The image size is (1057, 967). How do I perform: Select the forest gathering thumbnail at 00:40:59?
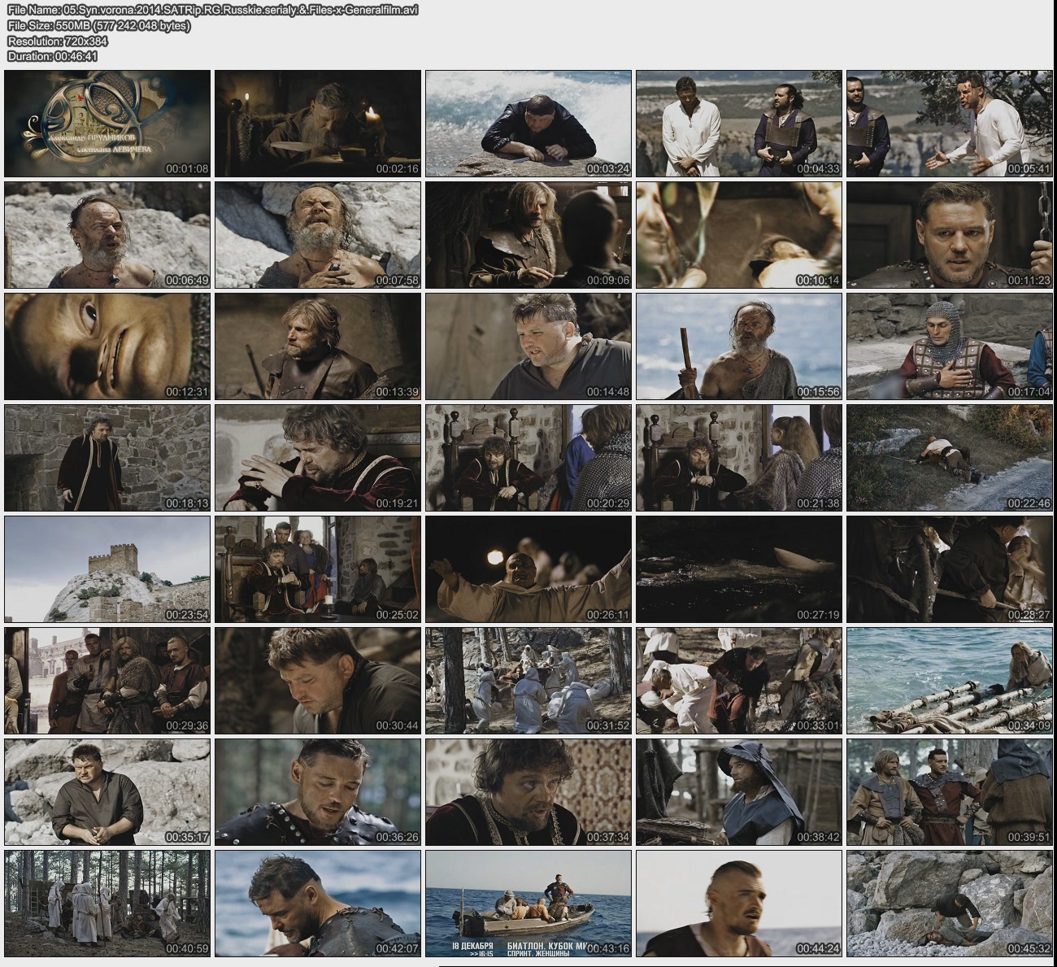coord(107,904)
